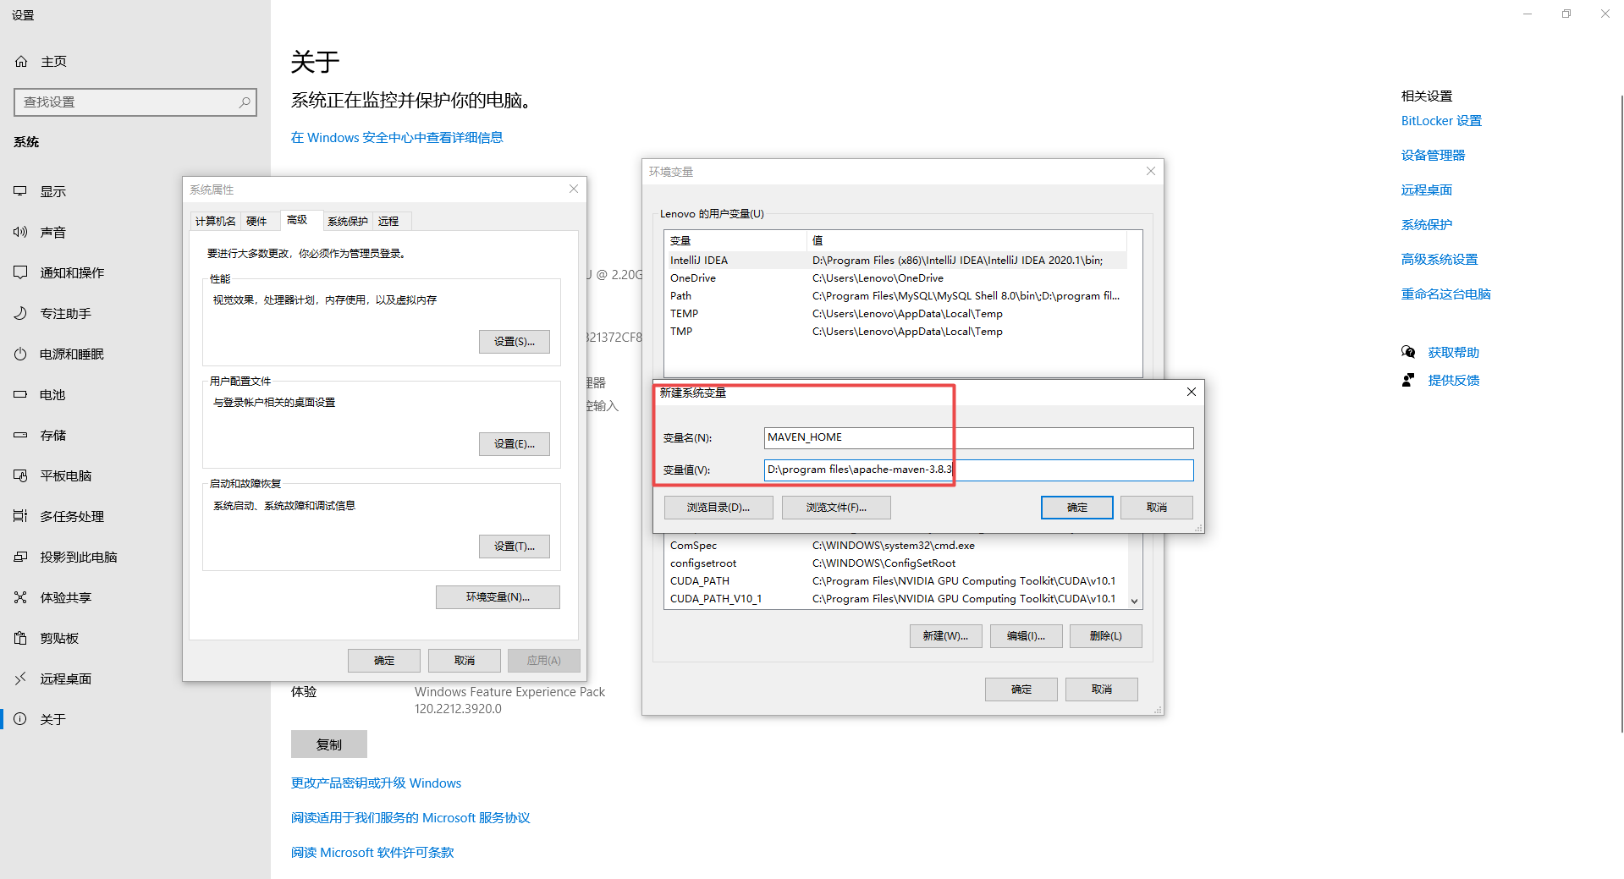This screenshot has width=1624, height=879.
Task: Select the ComSpec system variable row
Action: (896, 546)
